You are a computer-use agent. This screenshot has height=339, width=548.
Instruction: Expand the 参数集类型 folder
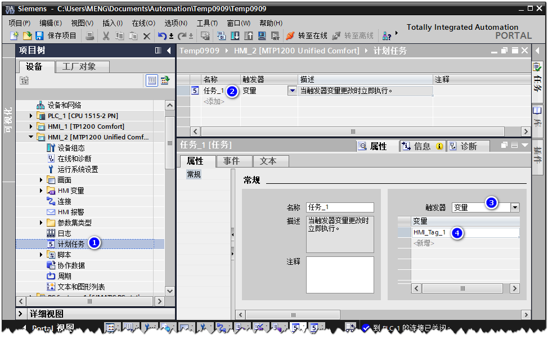tap(41, 223)
